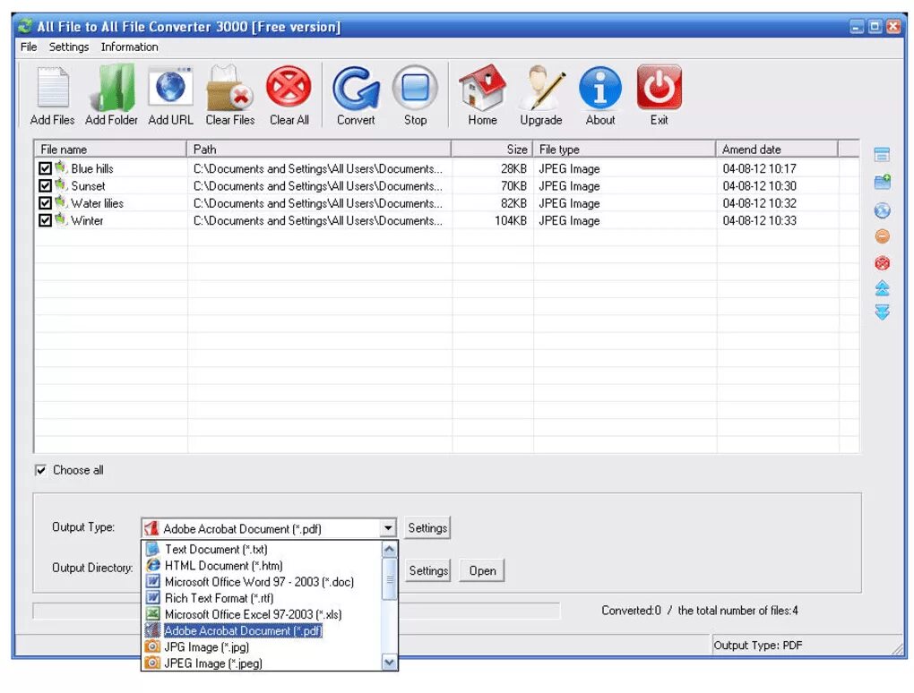
Task: Click the Sunset file image icon
Action: pos(61,185)
